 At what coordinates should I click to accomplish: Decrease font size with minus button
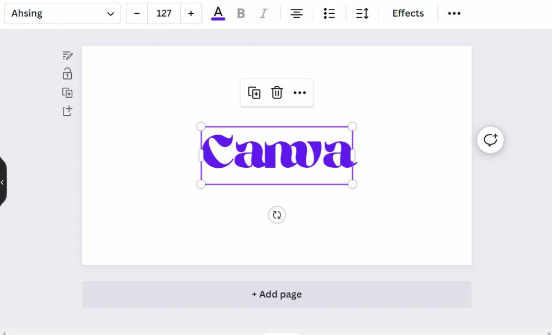pyautogui.click(x=137, y=13)
